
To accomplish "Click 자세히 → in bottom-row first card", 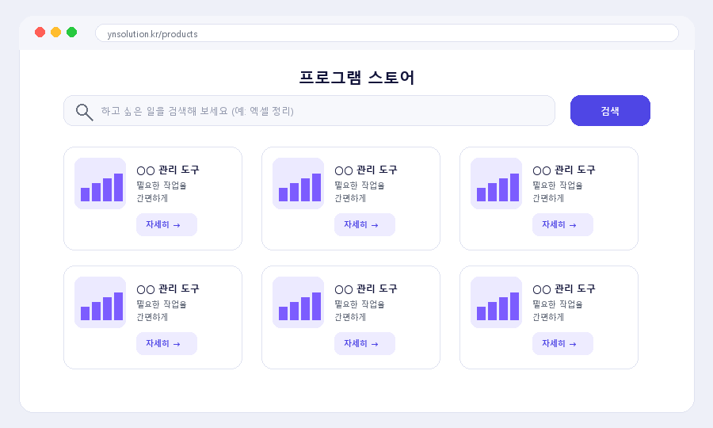I will [167, 343].
